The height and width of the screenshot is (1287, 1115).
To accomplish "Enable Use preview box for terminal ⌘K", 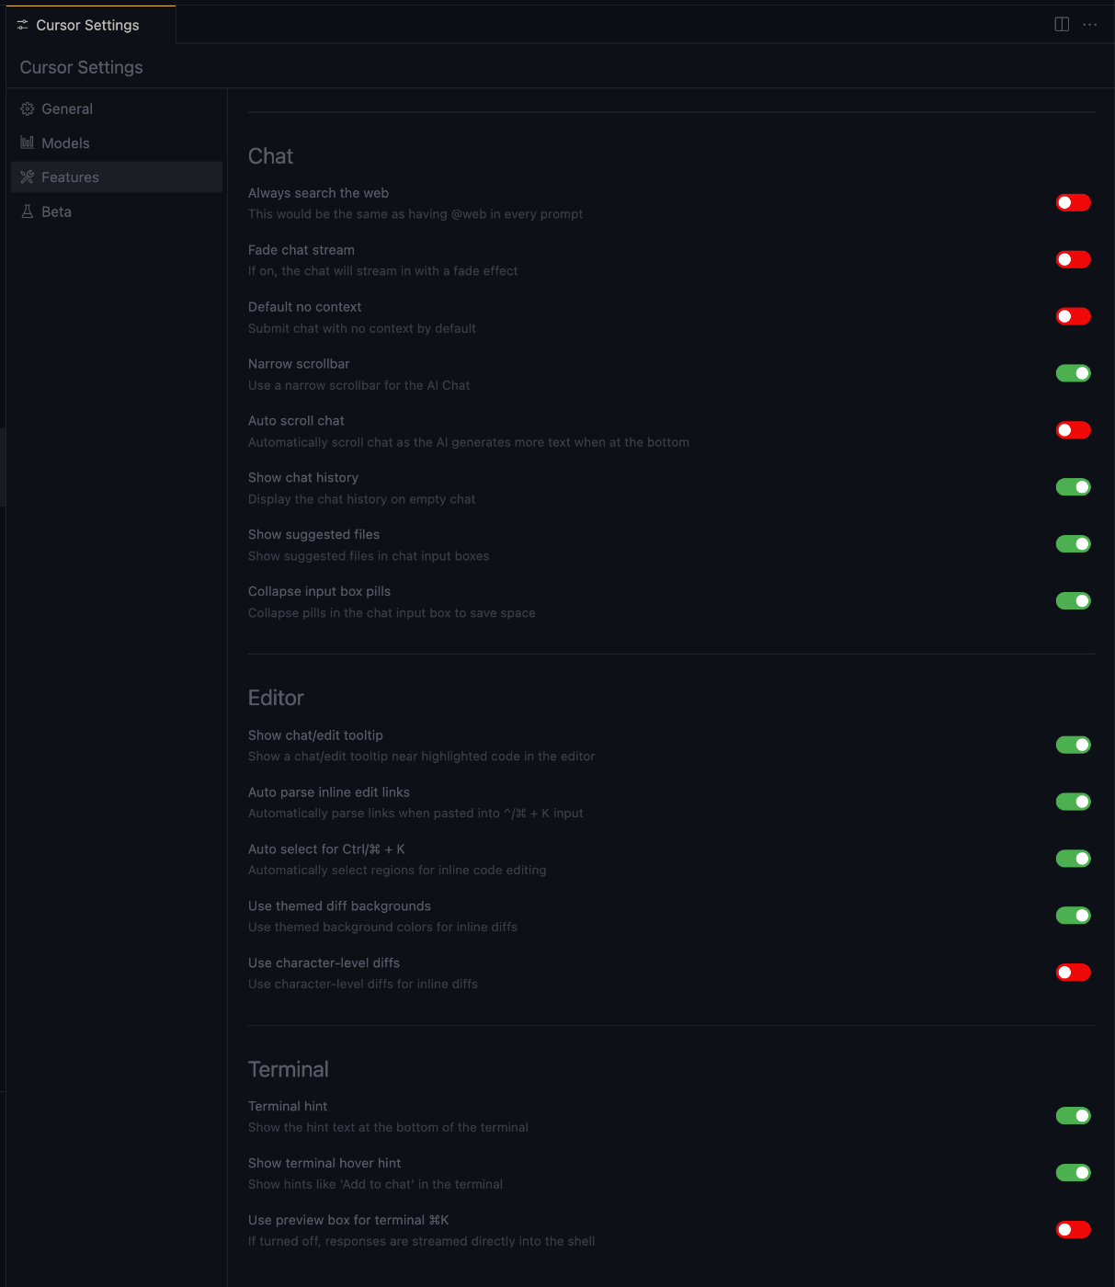I will point(1073,1230).
